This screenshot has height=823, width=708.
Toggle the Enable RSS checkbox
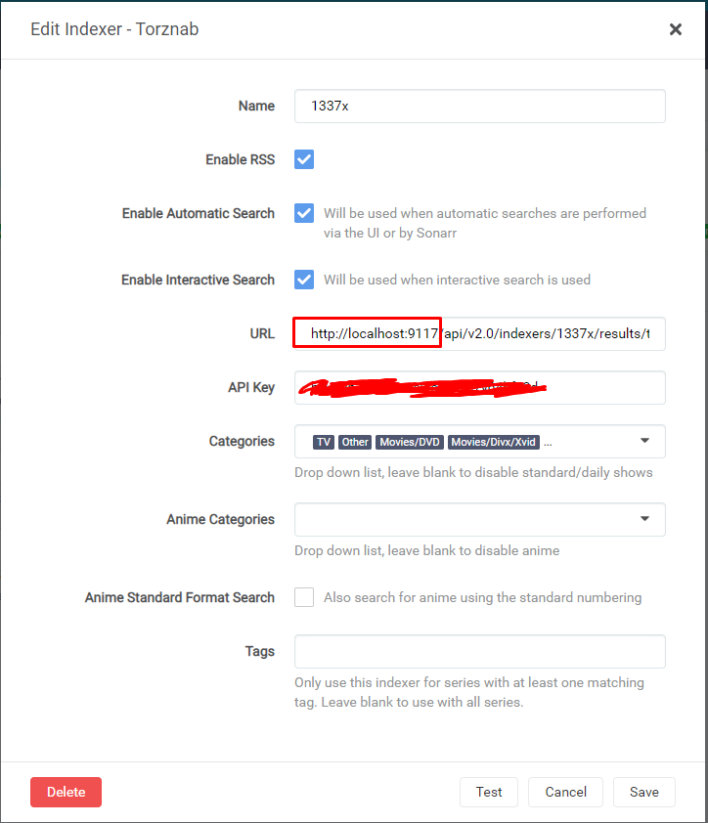pos(304,159)
